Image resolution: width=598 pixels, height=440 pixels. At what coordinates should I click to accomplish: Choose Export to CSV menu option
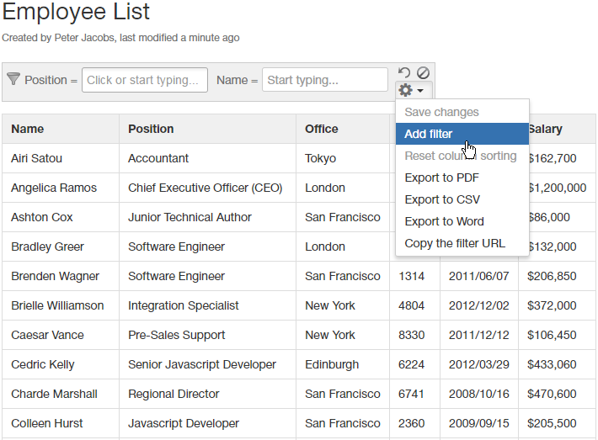click(x=441, y=199)
